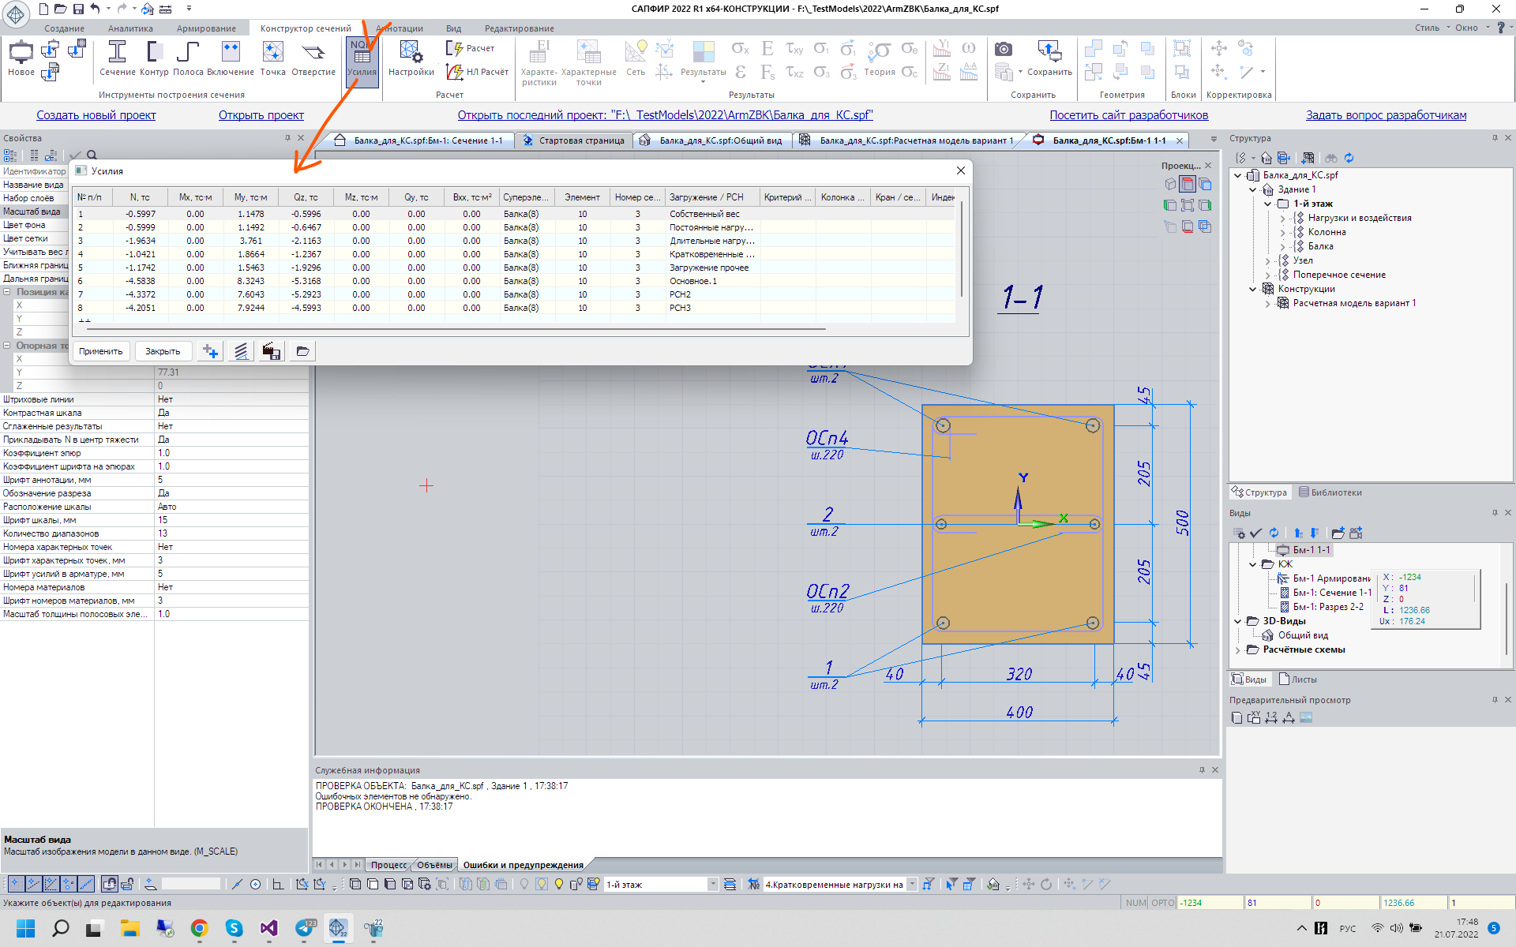The image size is (1516, 947).
Task: Click the Отверстие (hole) tool
Action: (313, 60)
